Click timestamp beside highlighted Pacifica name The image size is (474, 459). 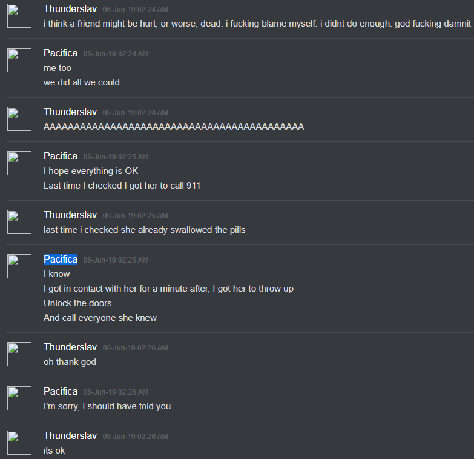(116, 260)
